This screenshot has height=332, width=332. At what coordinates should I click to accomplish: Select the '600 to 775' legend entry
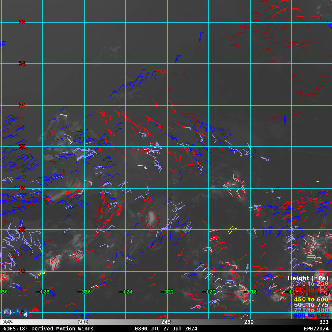pyautogui.click(x=311, y=305)
